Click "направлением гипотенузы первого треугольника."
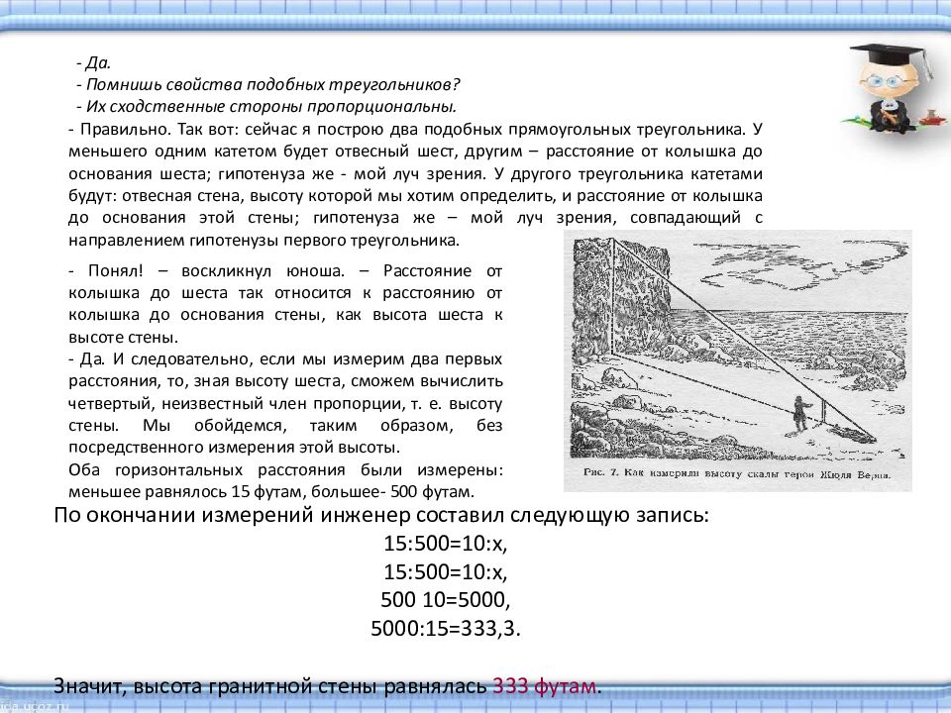951x713 pixels. (x=264, y=240)
